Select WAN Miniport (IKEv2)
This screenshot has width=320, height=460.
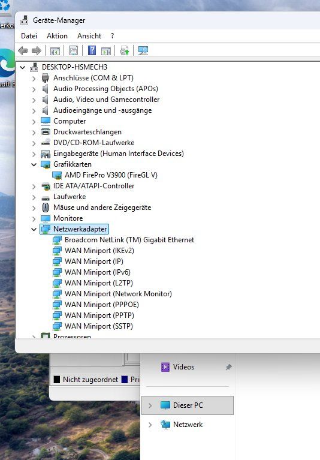point(99,251)
